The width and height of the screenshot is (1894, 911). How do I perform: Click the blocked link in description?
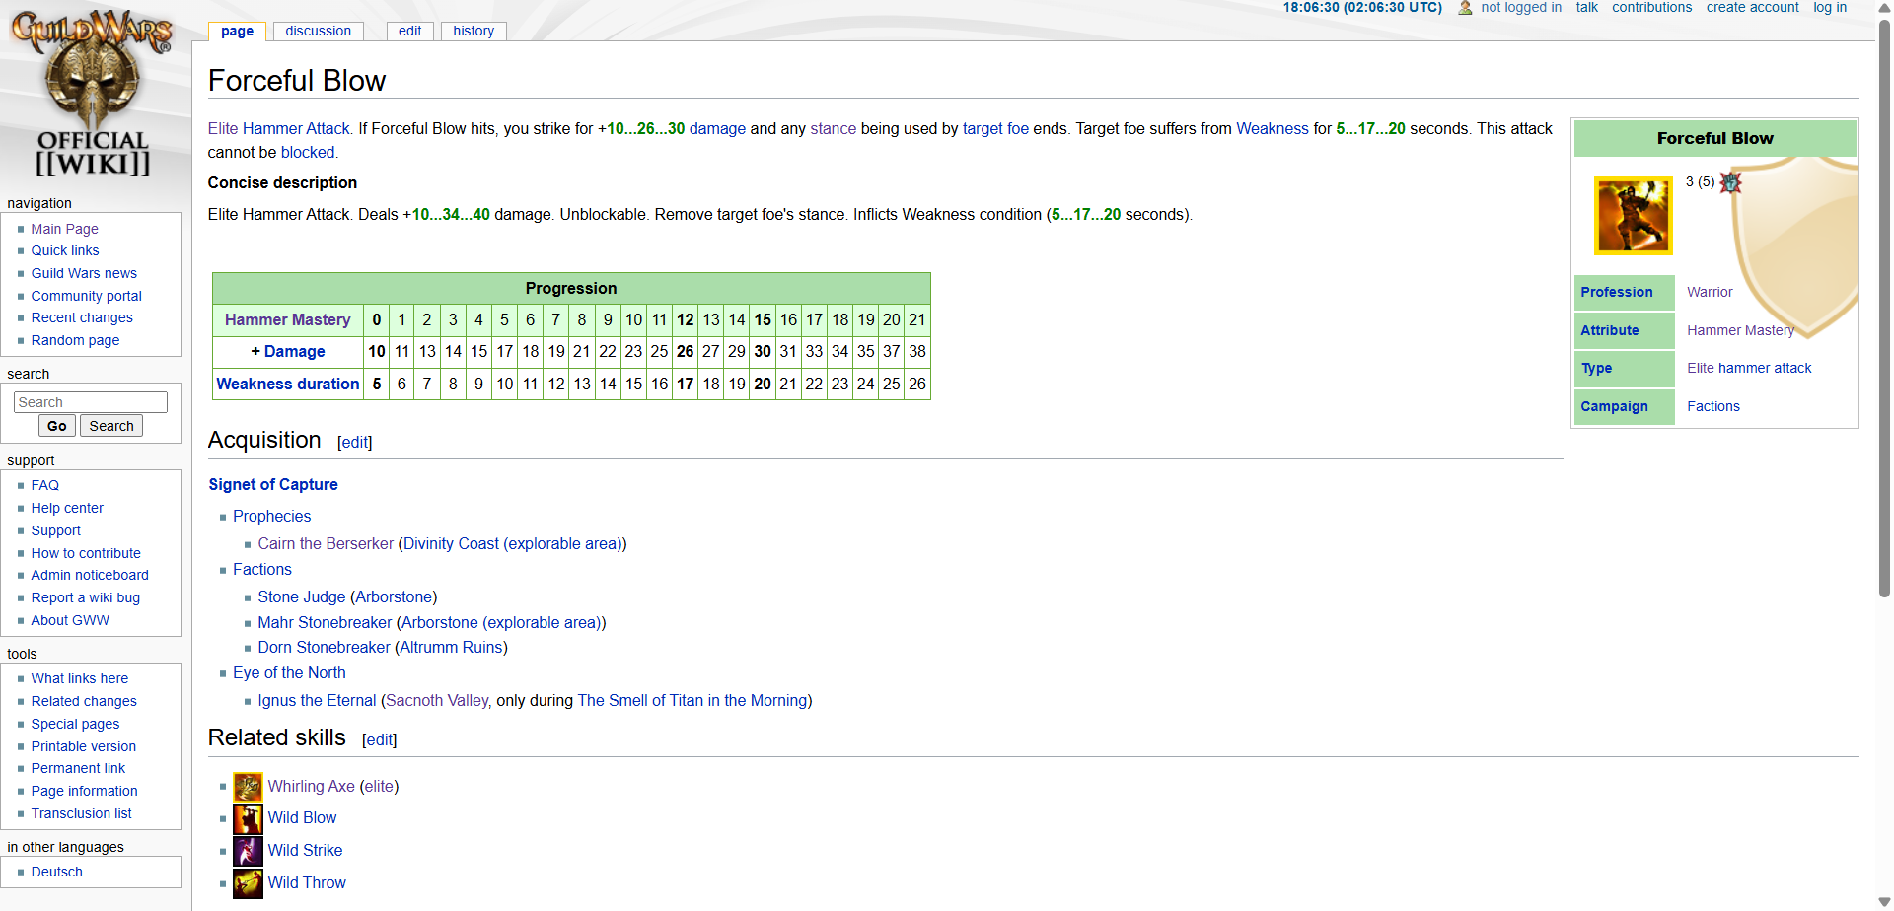tap(308, 153)
